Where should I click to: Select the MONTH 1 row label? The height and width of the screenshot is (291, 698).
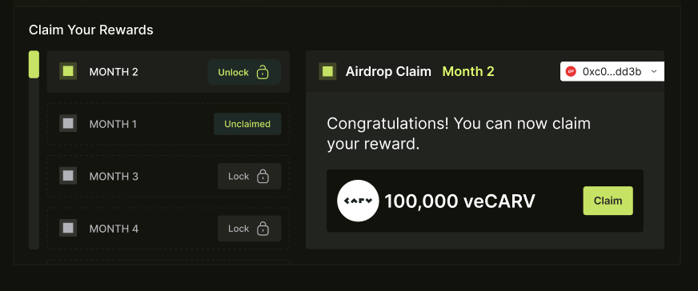pos(113,125)
